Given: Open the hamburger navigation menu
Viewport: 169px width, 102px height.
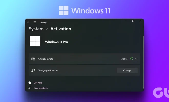Looking at the screenshot, I should tap(35, 22).
